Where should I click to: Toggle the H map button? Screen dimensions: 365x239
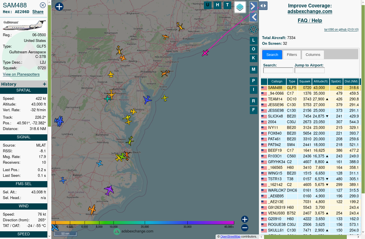[218, 5]
